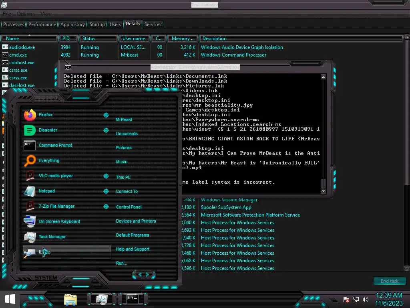This screenshot has height=308, width=410.
Task: Sort by the Status column header
Action: tap(98, 38)
